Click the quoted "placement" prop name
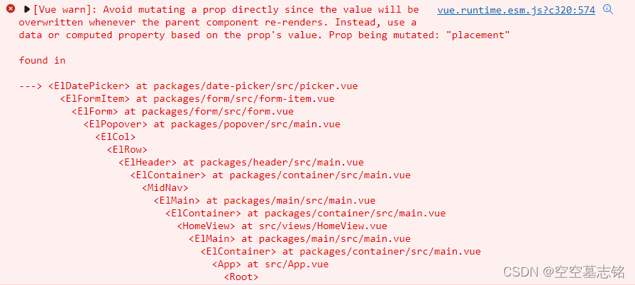Image resolution: width=635 pixels, height=285 pixels. [x=480, y=35]
